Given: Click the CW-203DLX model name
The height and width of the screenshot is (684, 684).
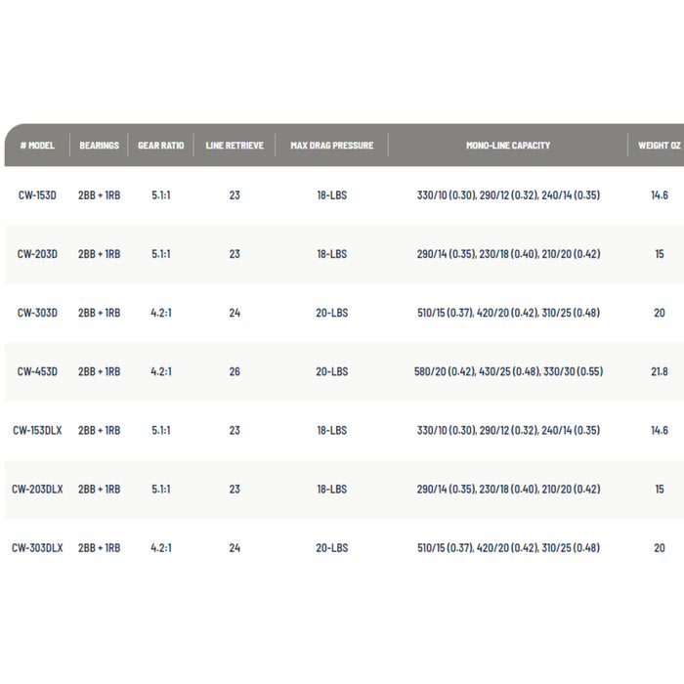Looking at the screenshot, I should tap(37, 489).
